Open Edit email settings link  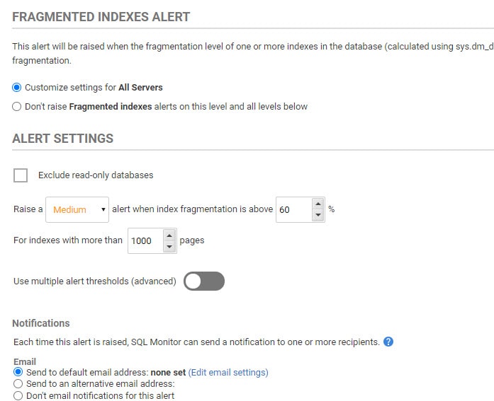pos(228,373)
